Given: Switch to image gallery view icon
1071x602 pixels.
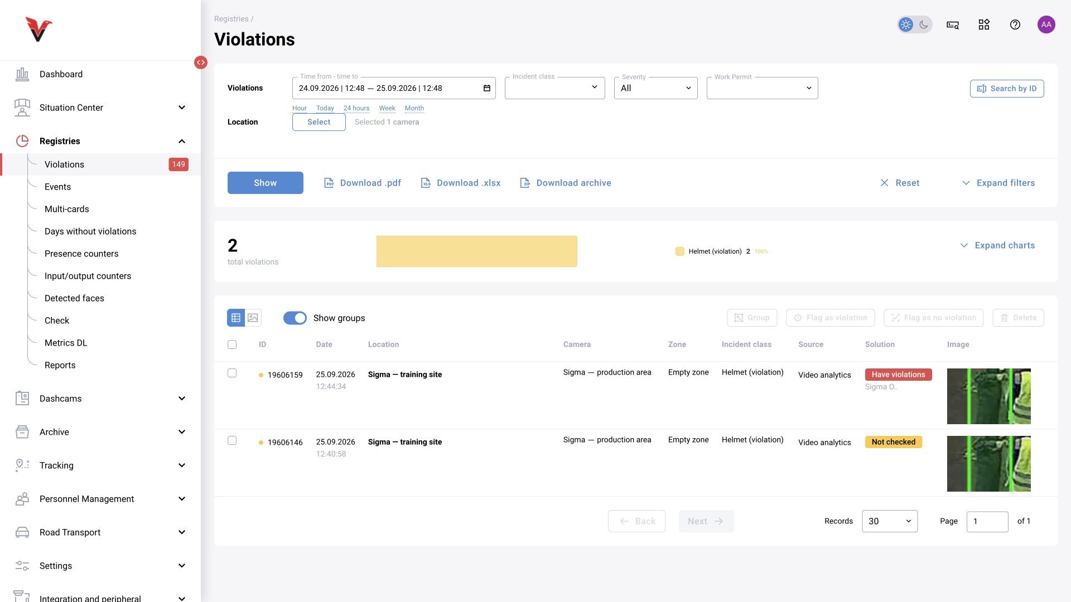Looking at the screenshot, I should click(x=253, y=318).
